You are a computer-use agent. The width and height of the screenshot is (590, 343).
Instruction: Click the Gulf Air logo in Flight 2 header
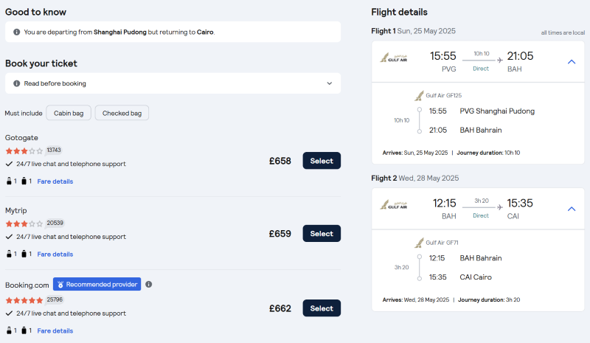[394, 205]
